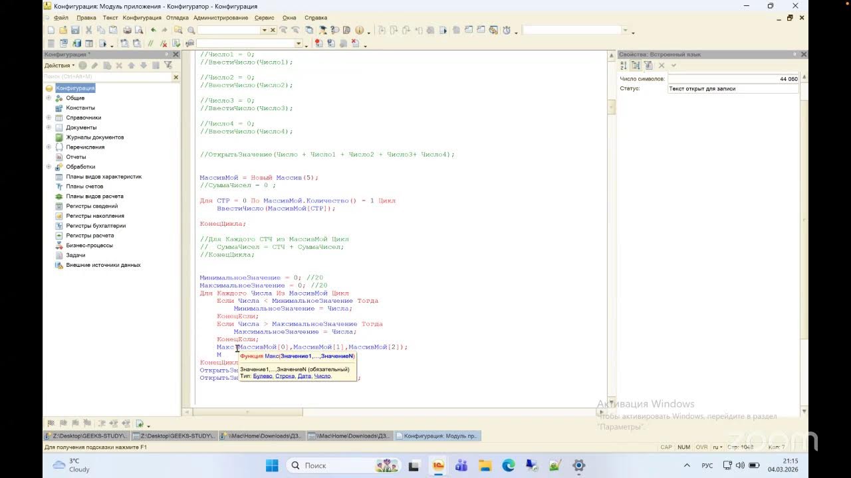851x478 pixels.
Task: Click the Строка type link in tooltip
Action: 285,376
